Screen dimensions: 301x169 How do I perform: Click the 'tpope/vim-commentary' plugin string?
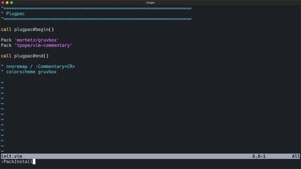point(43,46)
